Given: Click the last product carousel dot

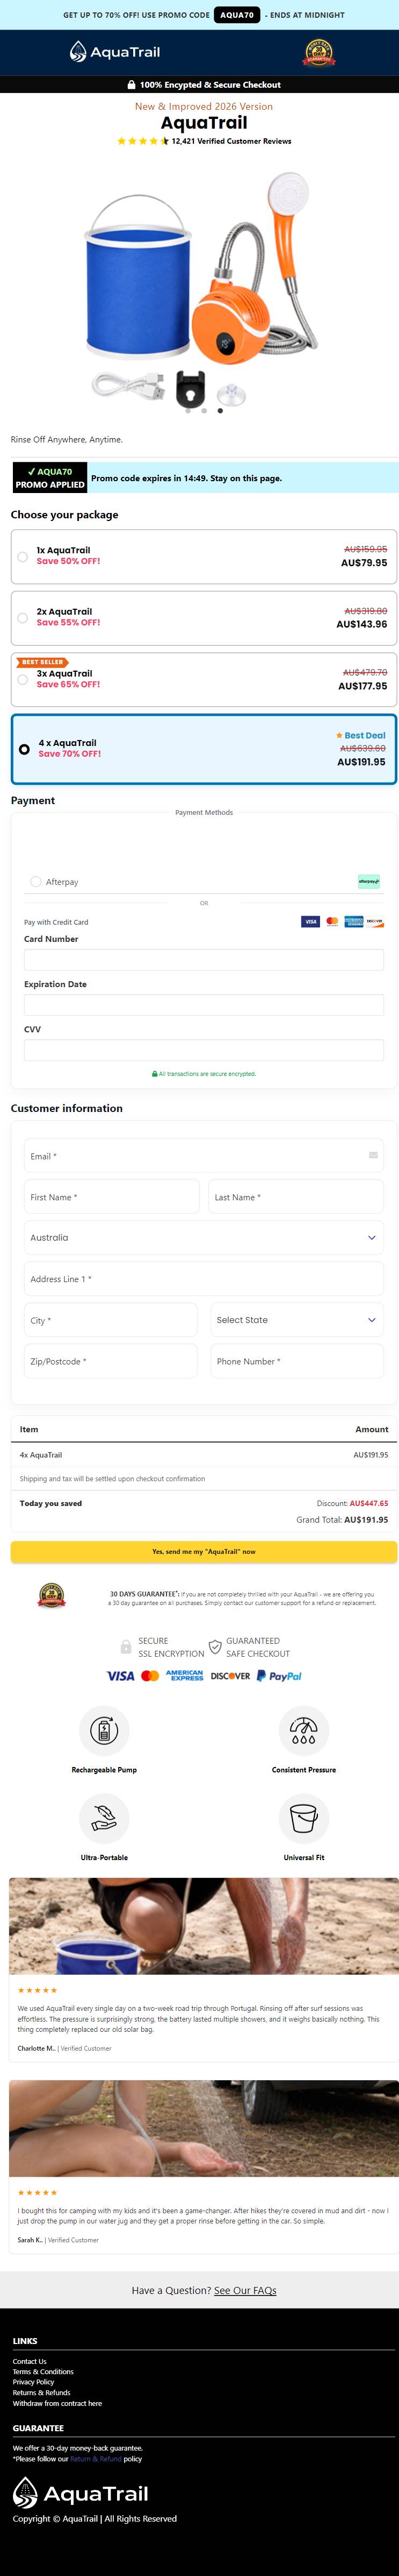Looking at the screenshot, I should coord(221,410).
